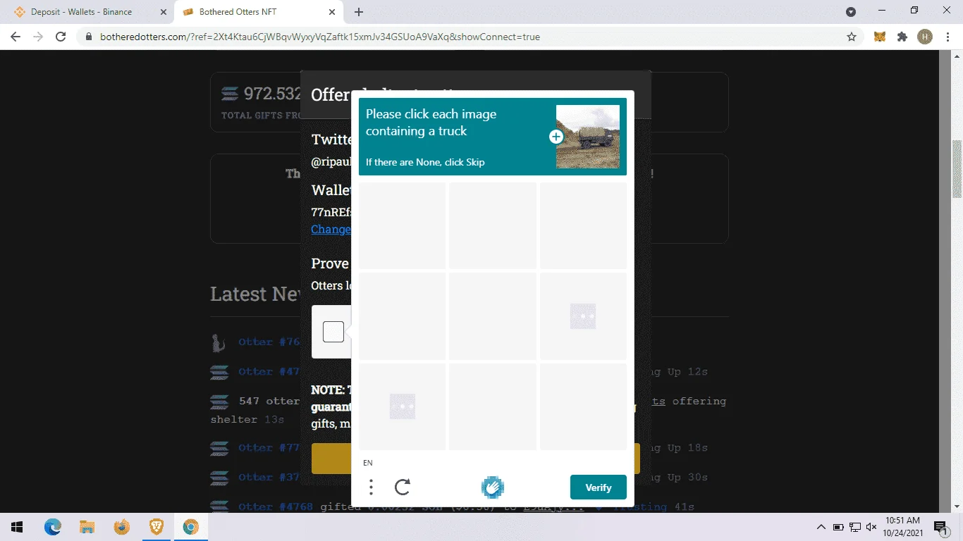Switch to Brave browser in taskbar
This screenshot has height=541, width=963.
point(156,527)
